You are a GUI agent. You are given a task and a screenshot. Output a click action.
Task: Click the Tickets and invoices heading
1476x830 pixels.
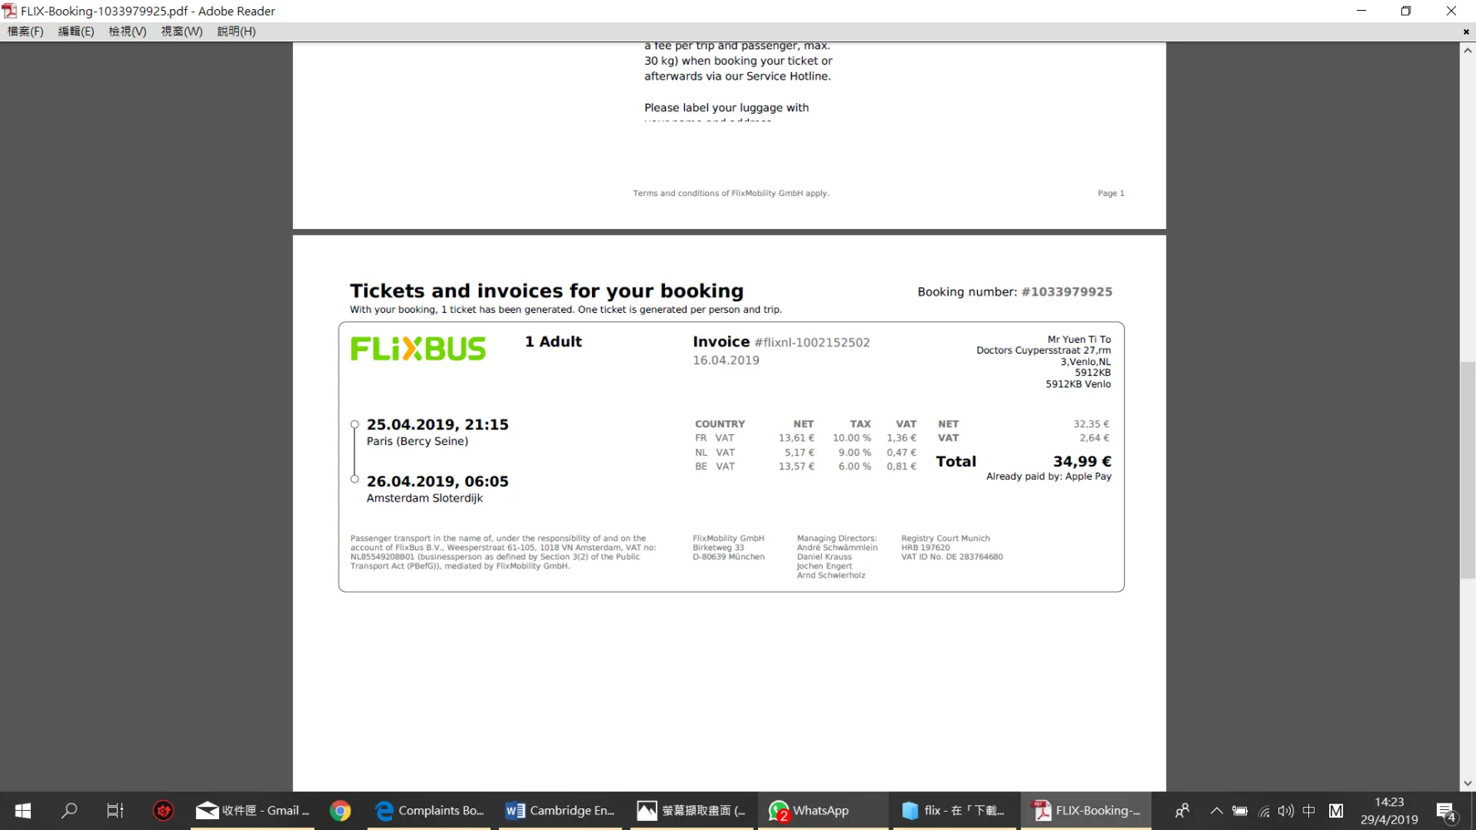click(546, 291)
